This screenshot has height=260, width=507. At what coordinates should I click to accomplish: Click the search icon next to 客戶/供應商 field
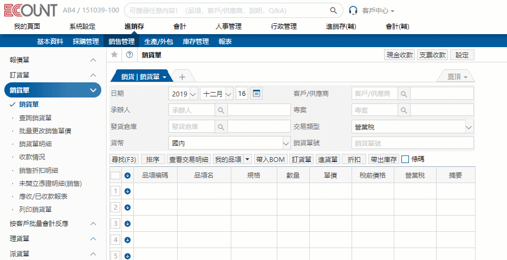click(404, 94)
